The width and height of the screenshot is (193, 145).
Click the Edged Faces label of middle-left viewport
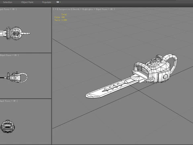[6, 55]
